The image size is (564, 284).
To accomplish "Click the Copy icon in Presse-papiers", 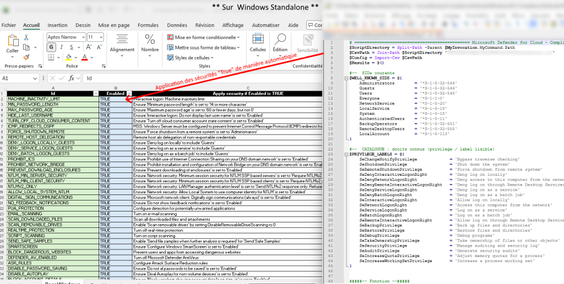I will (26, 47).
